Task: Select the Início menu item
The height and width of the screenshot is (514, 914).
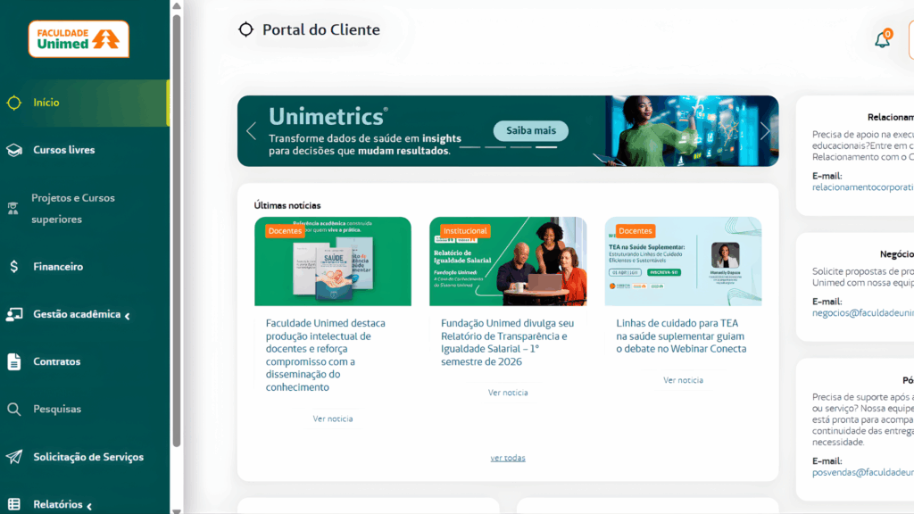Action: (x=85, y=104)
